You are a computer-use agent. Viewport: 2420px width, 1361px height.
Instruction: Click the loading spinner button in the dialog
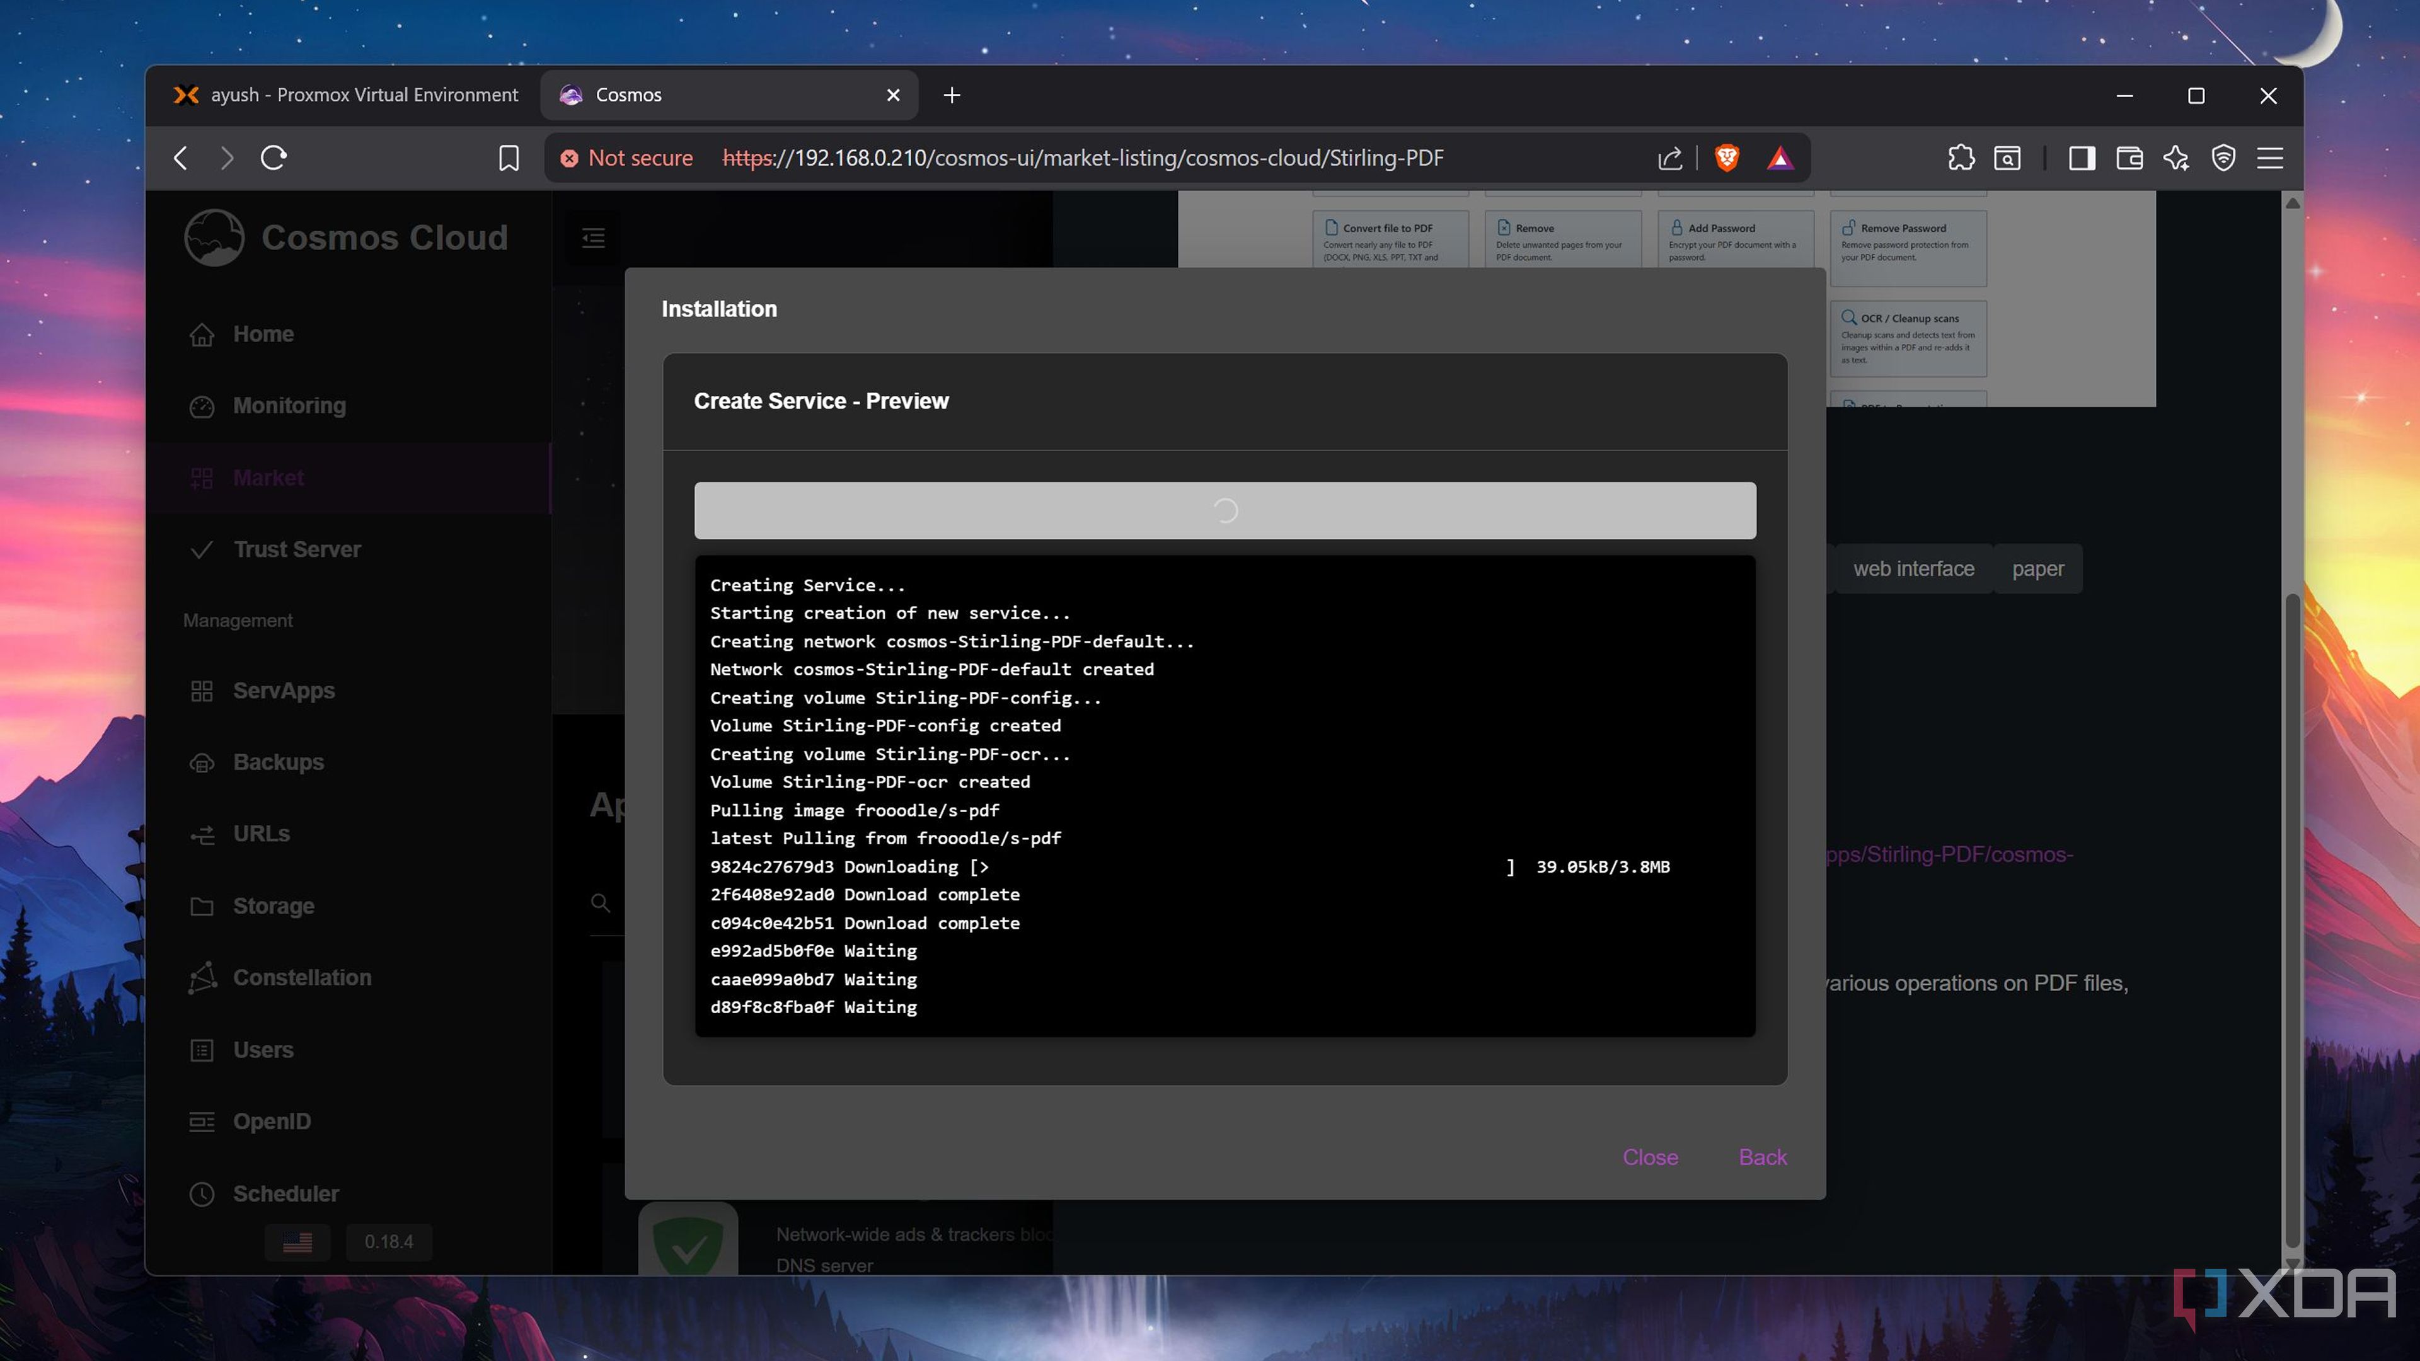(1225, 511)
